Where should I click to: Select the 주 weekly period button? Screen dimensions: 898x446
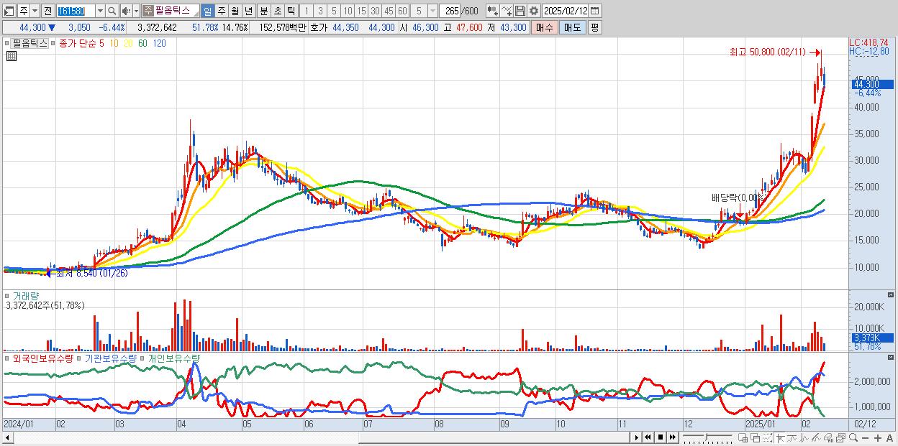point(221,11)
